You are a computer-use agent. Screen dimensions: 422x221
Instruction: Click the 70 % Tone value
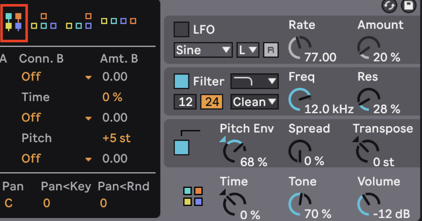(x=318, y=214)
